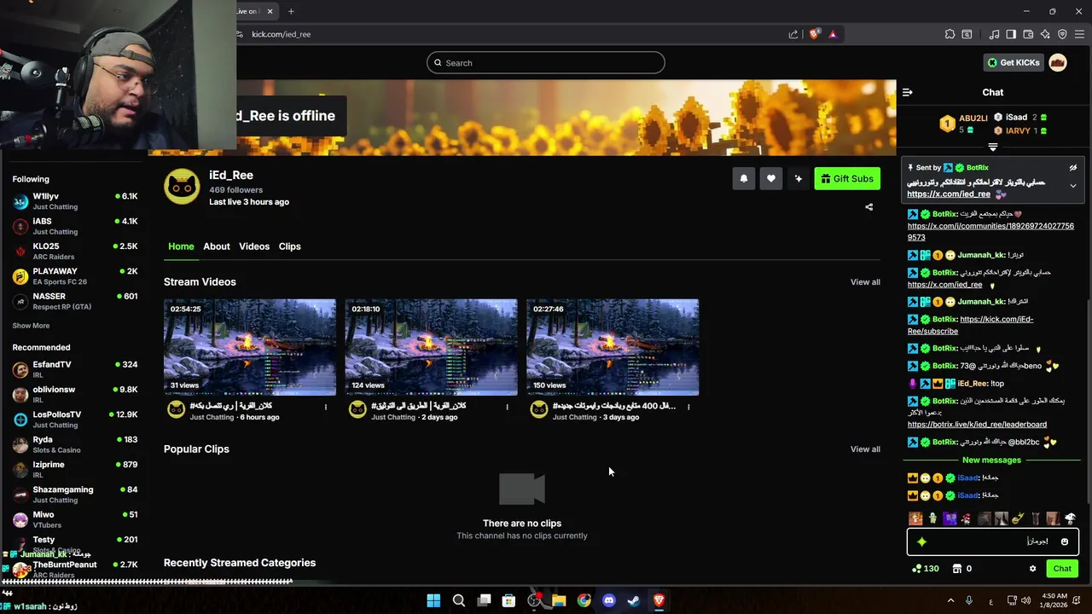The width and height of the screenshot is (1092, 614).
Task: Open the Brave Shields lion icon
Action: point(814,34)
